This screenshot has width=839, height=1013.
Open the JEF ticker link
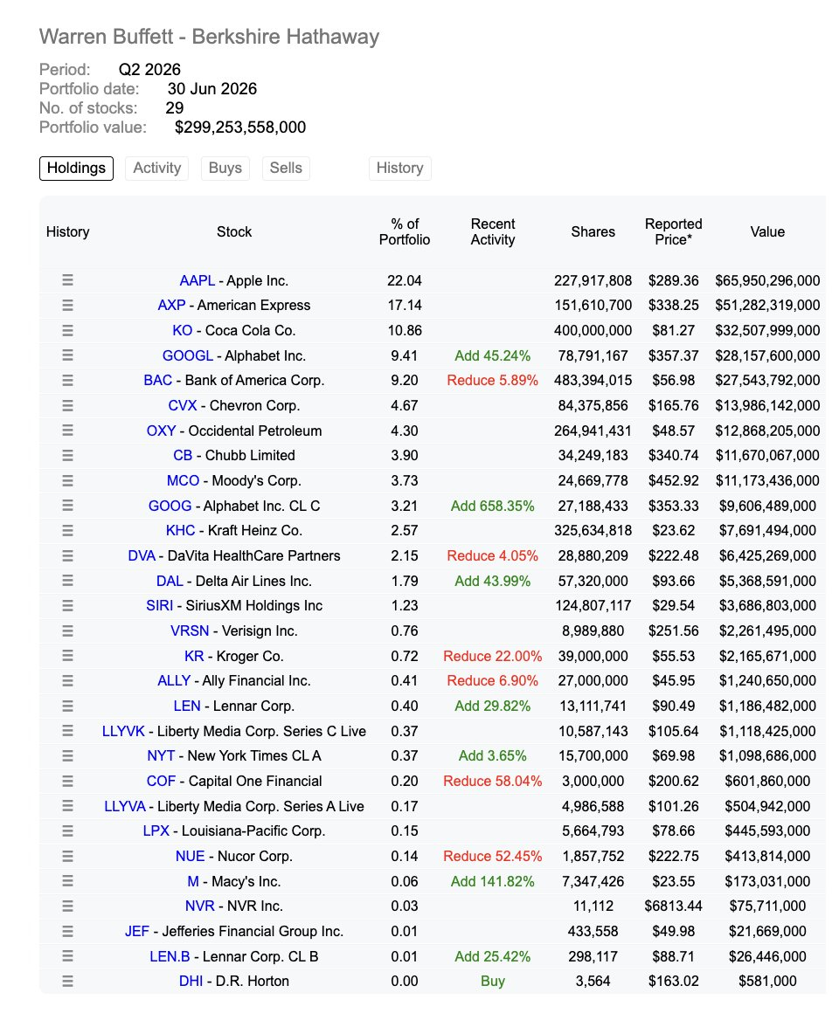[137, 931]
